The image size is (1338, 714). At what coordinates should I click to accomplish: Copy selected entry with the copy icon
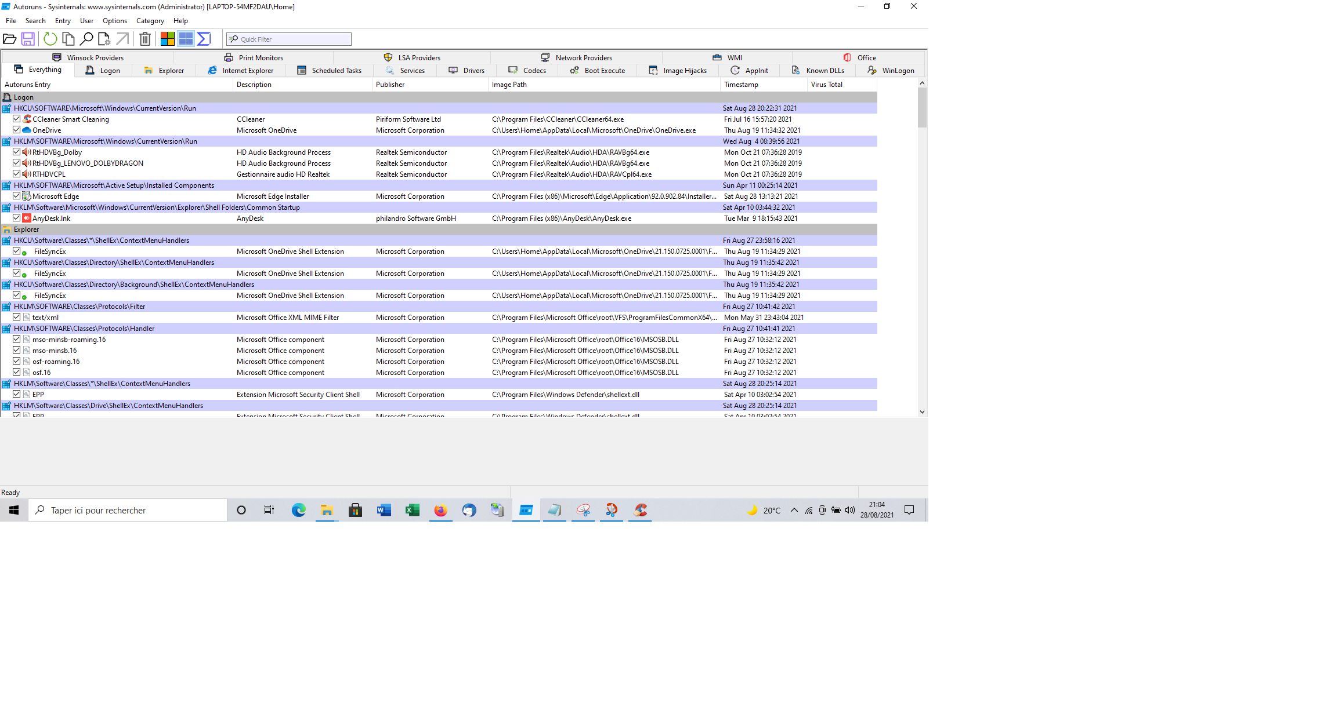point(68,39)
